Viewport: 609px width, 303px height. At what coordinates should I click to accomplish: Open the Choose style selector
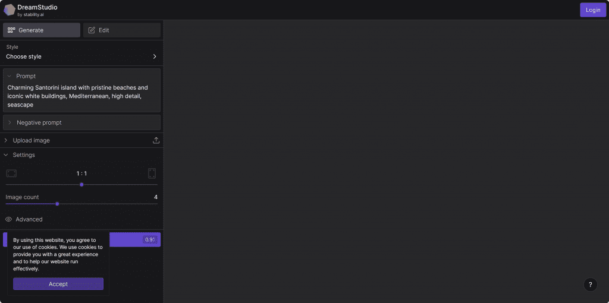81,56
